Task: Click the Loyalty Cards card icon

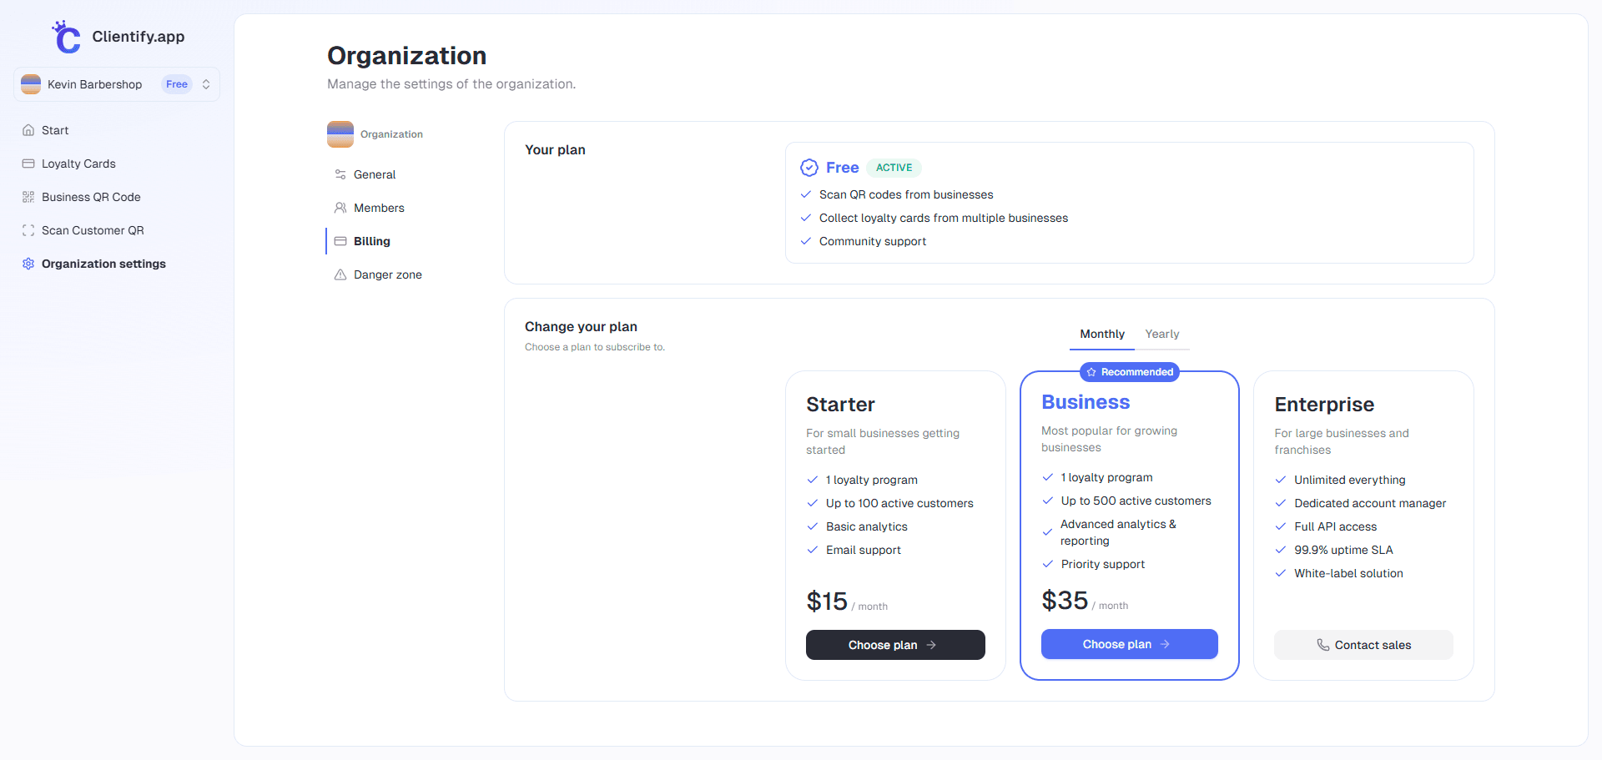Action: (x=28, y=164)
